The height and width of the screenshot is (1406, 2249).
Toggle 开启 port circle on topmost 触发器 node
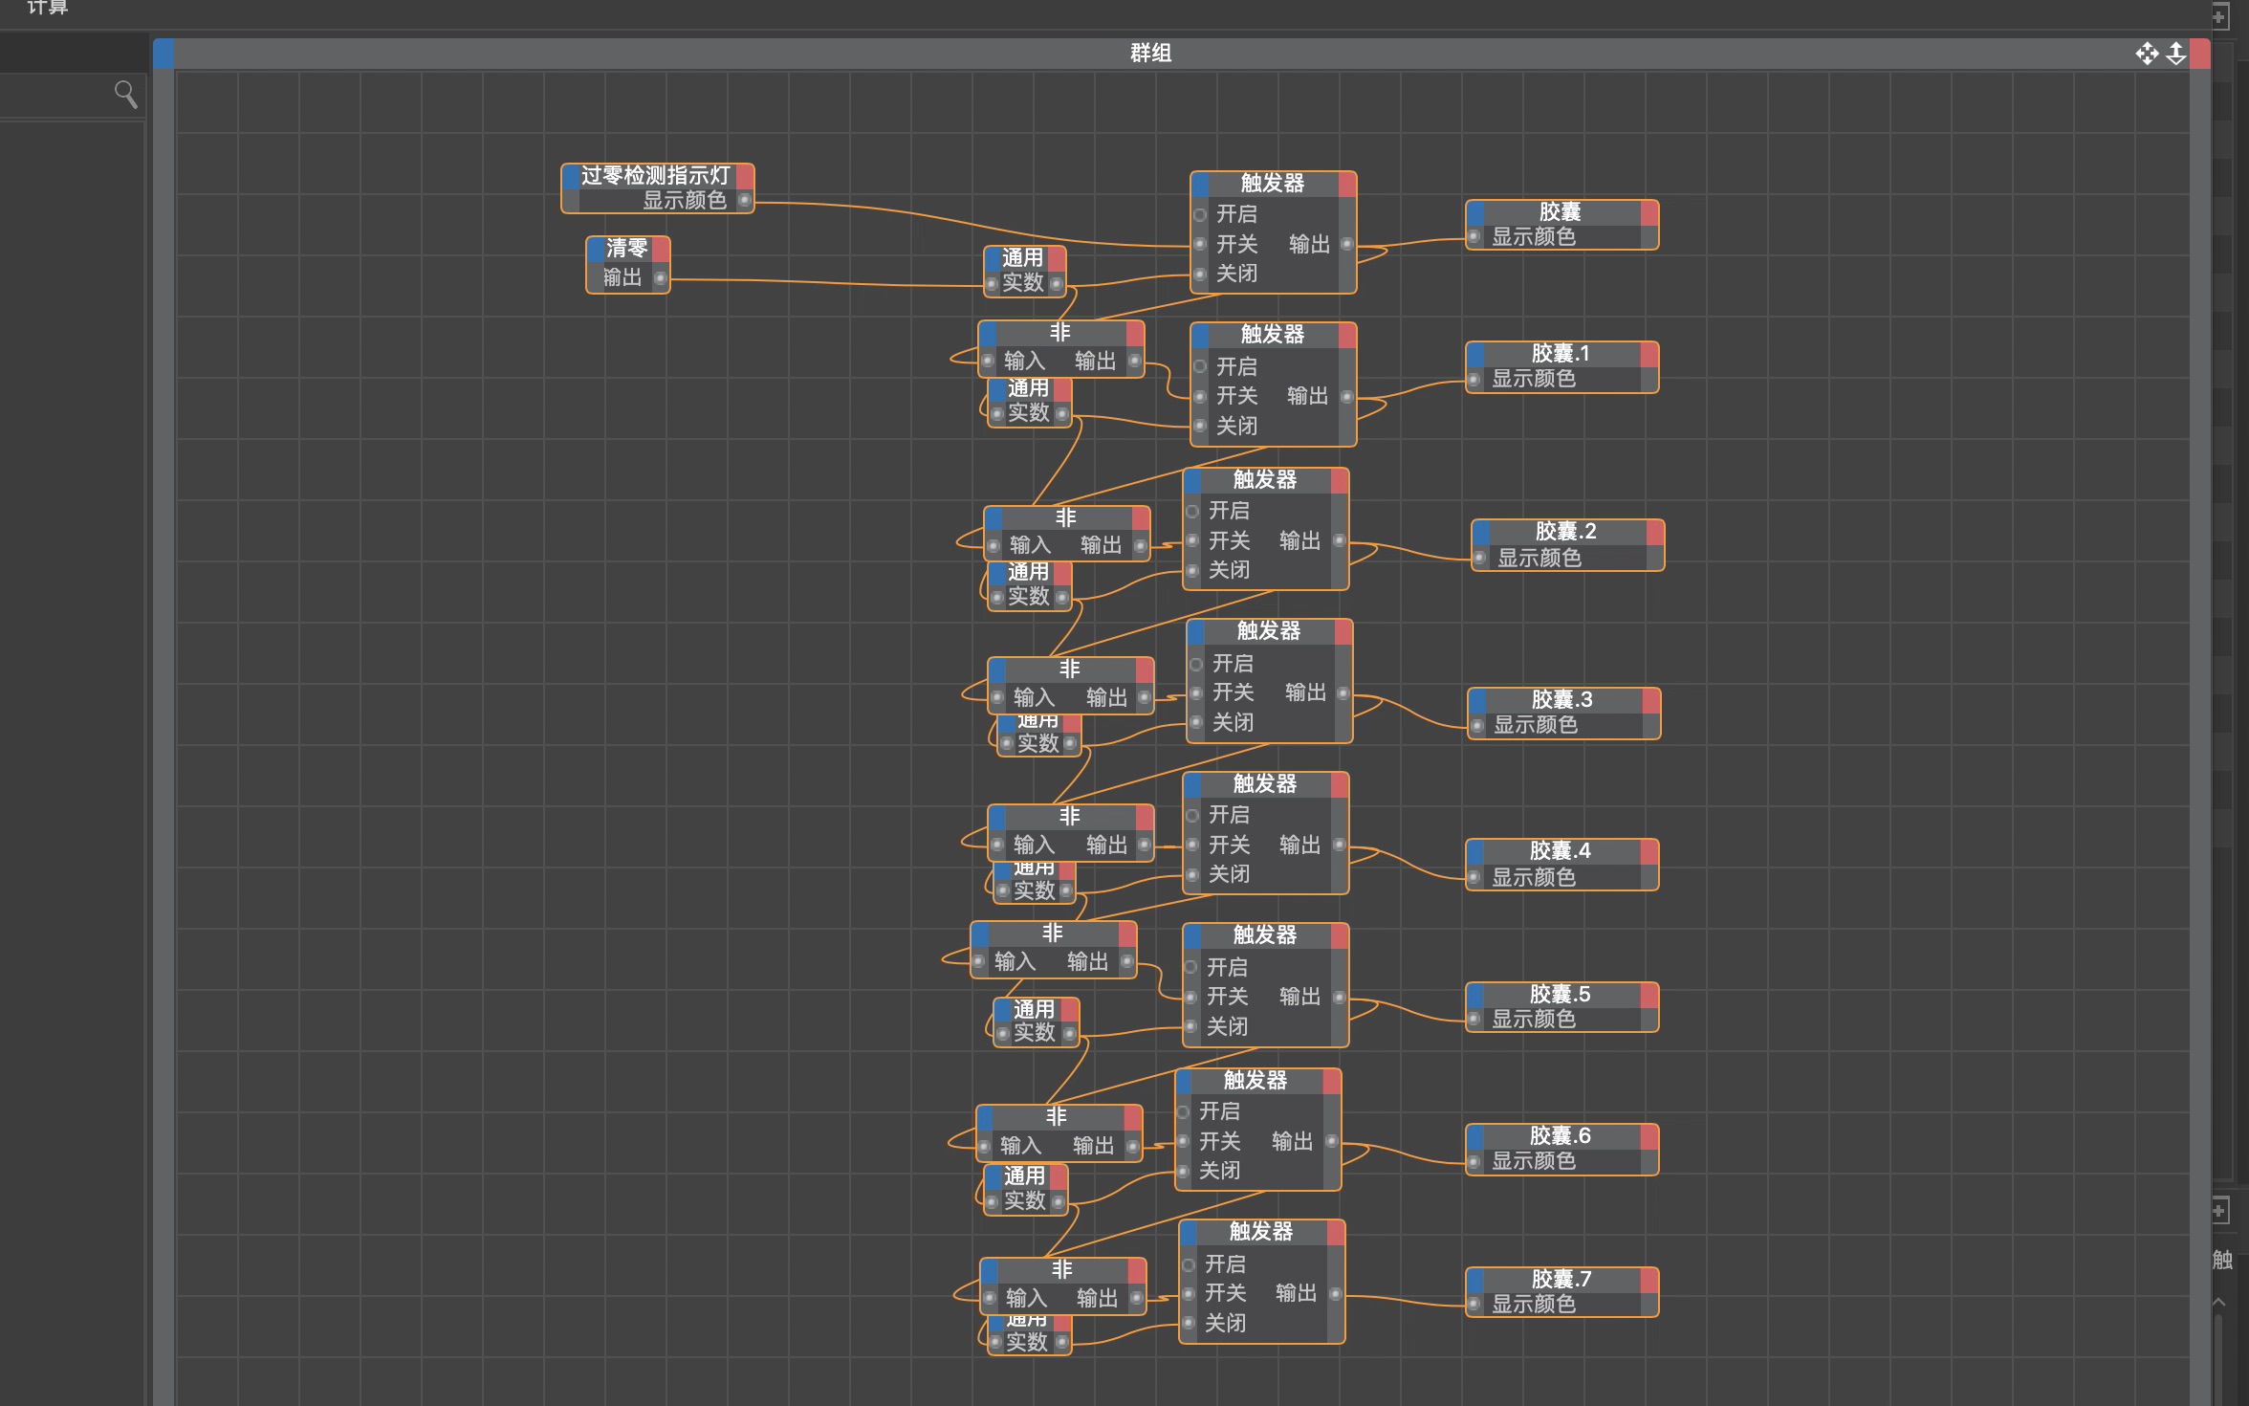1200,214
